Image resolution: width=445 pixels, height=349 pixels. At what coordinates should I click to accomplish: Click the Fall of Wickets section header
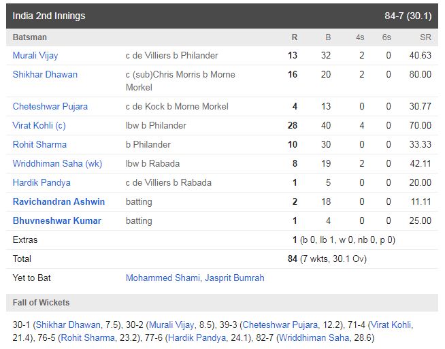tap(222, 303)
